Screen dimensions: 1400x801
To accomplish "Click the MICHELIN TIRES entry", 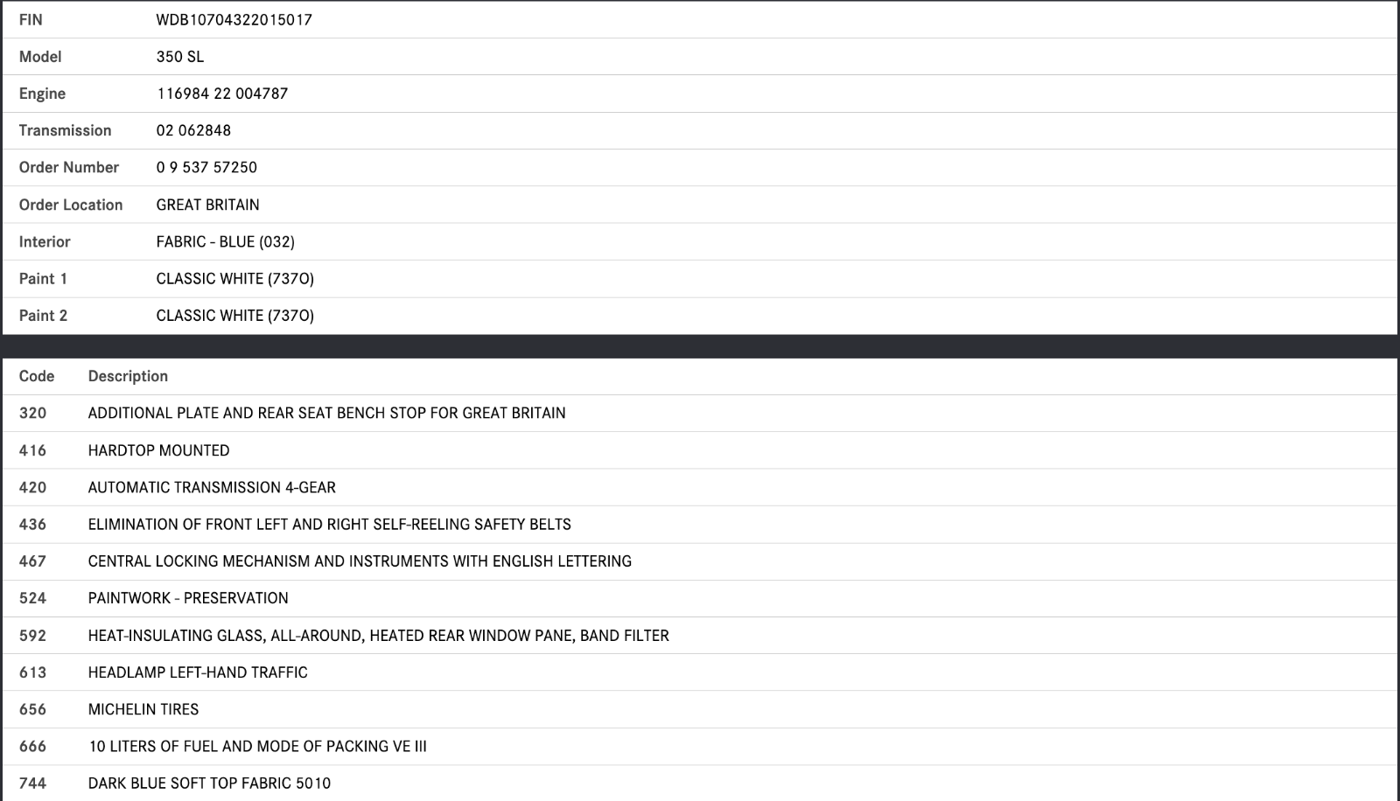I will point(143,709).
